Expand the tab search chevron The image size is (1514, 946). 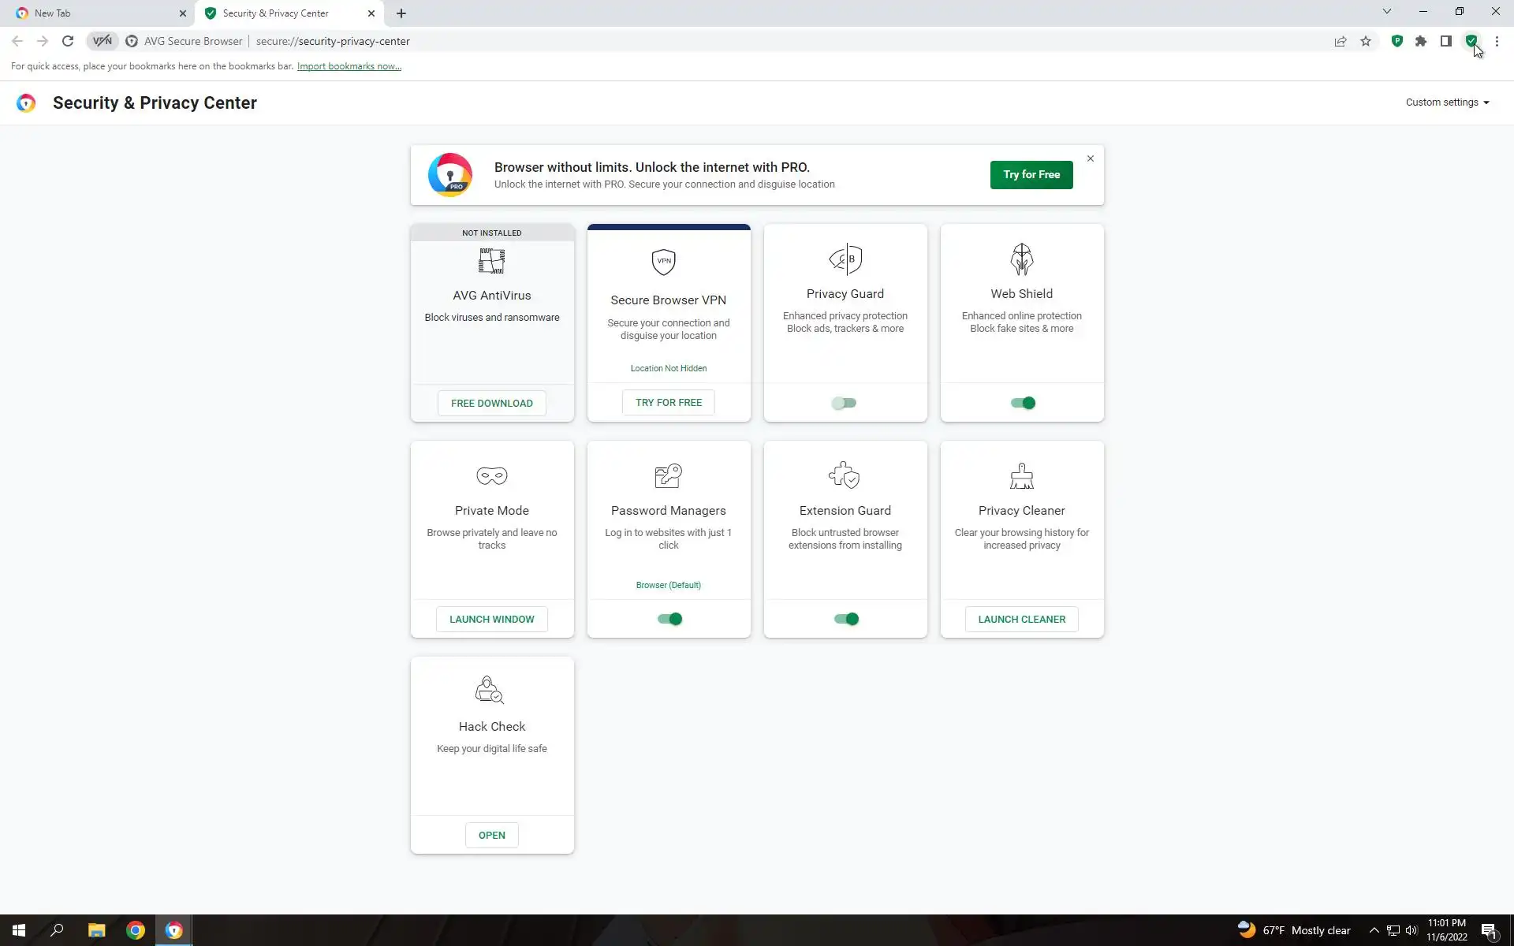[x=1387, y=12]
